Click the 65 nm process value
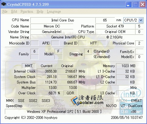 105,20
